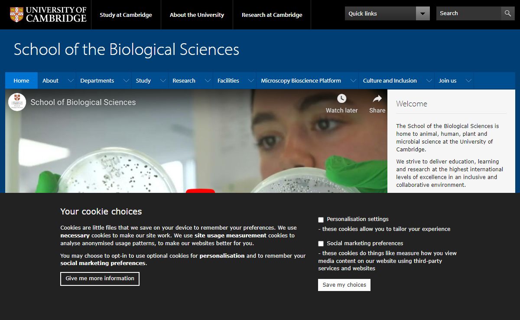
Task: Open the Facilities navigation item
Action: coord(228,80)
